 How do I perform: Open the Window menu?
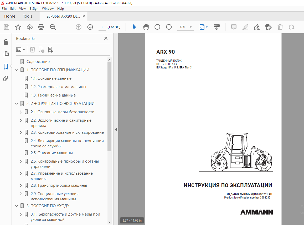(48, 8)
